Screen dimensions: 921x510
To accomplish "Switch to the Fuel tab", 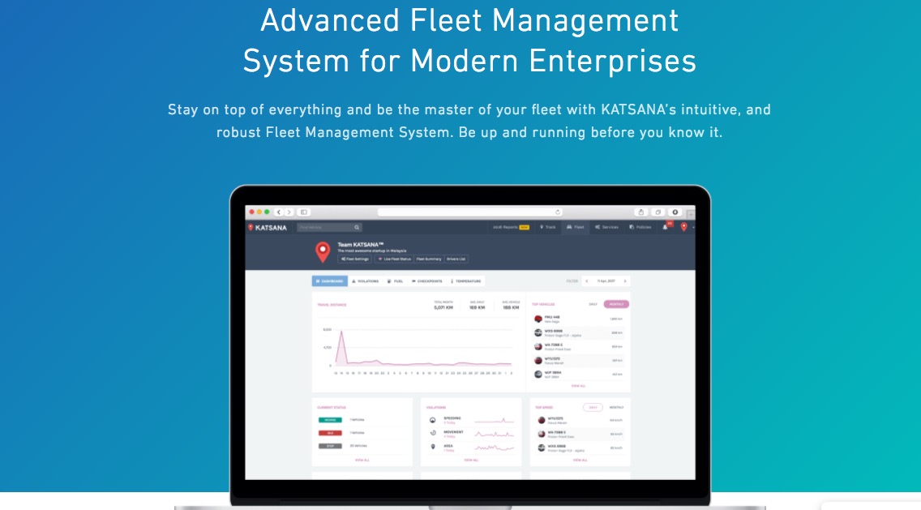I will (396, 281).
